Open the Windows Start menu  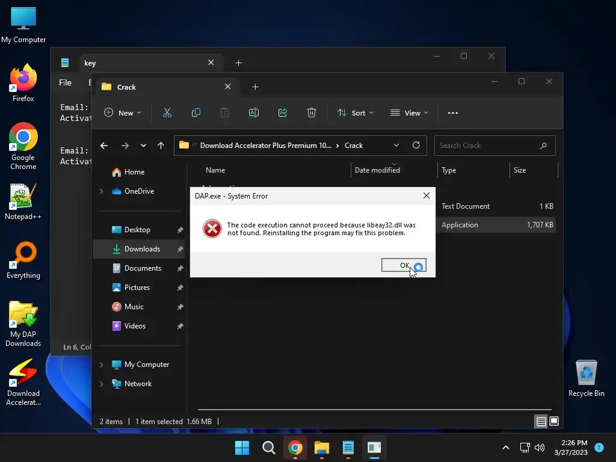[242, 448]
